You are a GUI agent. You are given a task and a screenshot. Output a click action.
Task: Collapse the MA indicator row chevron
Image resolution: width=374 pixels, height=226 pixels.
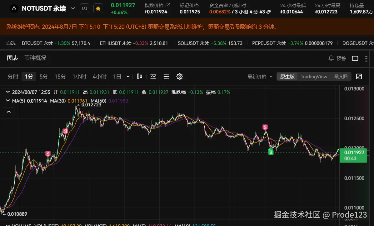8,101
